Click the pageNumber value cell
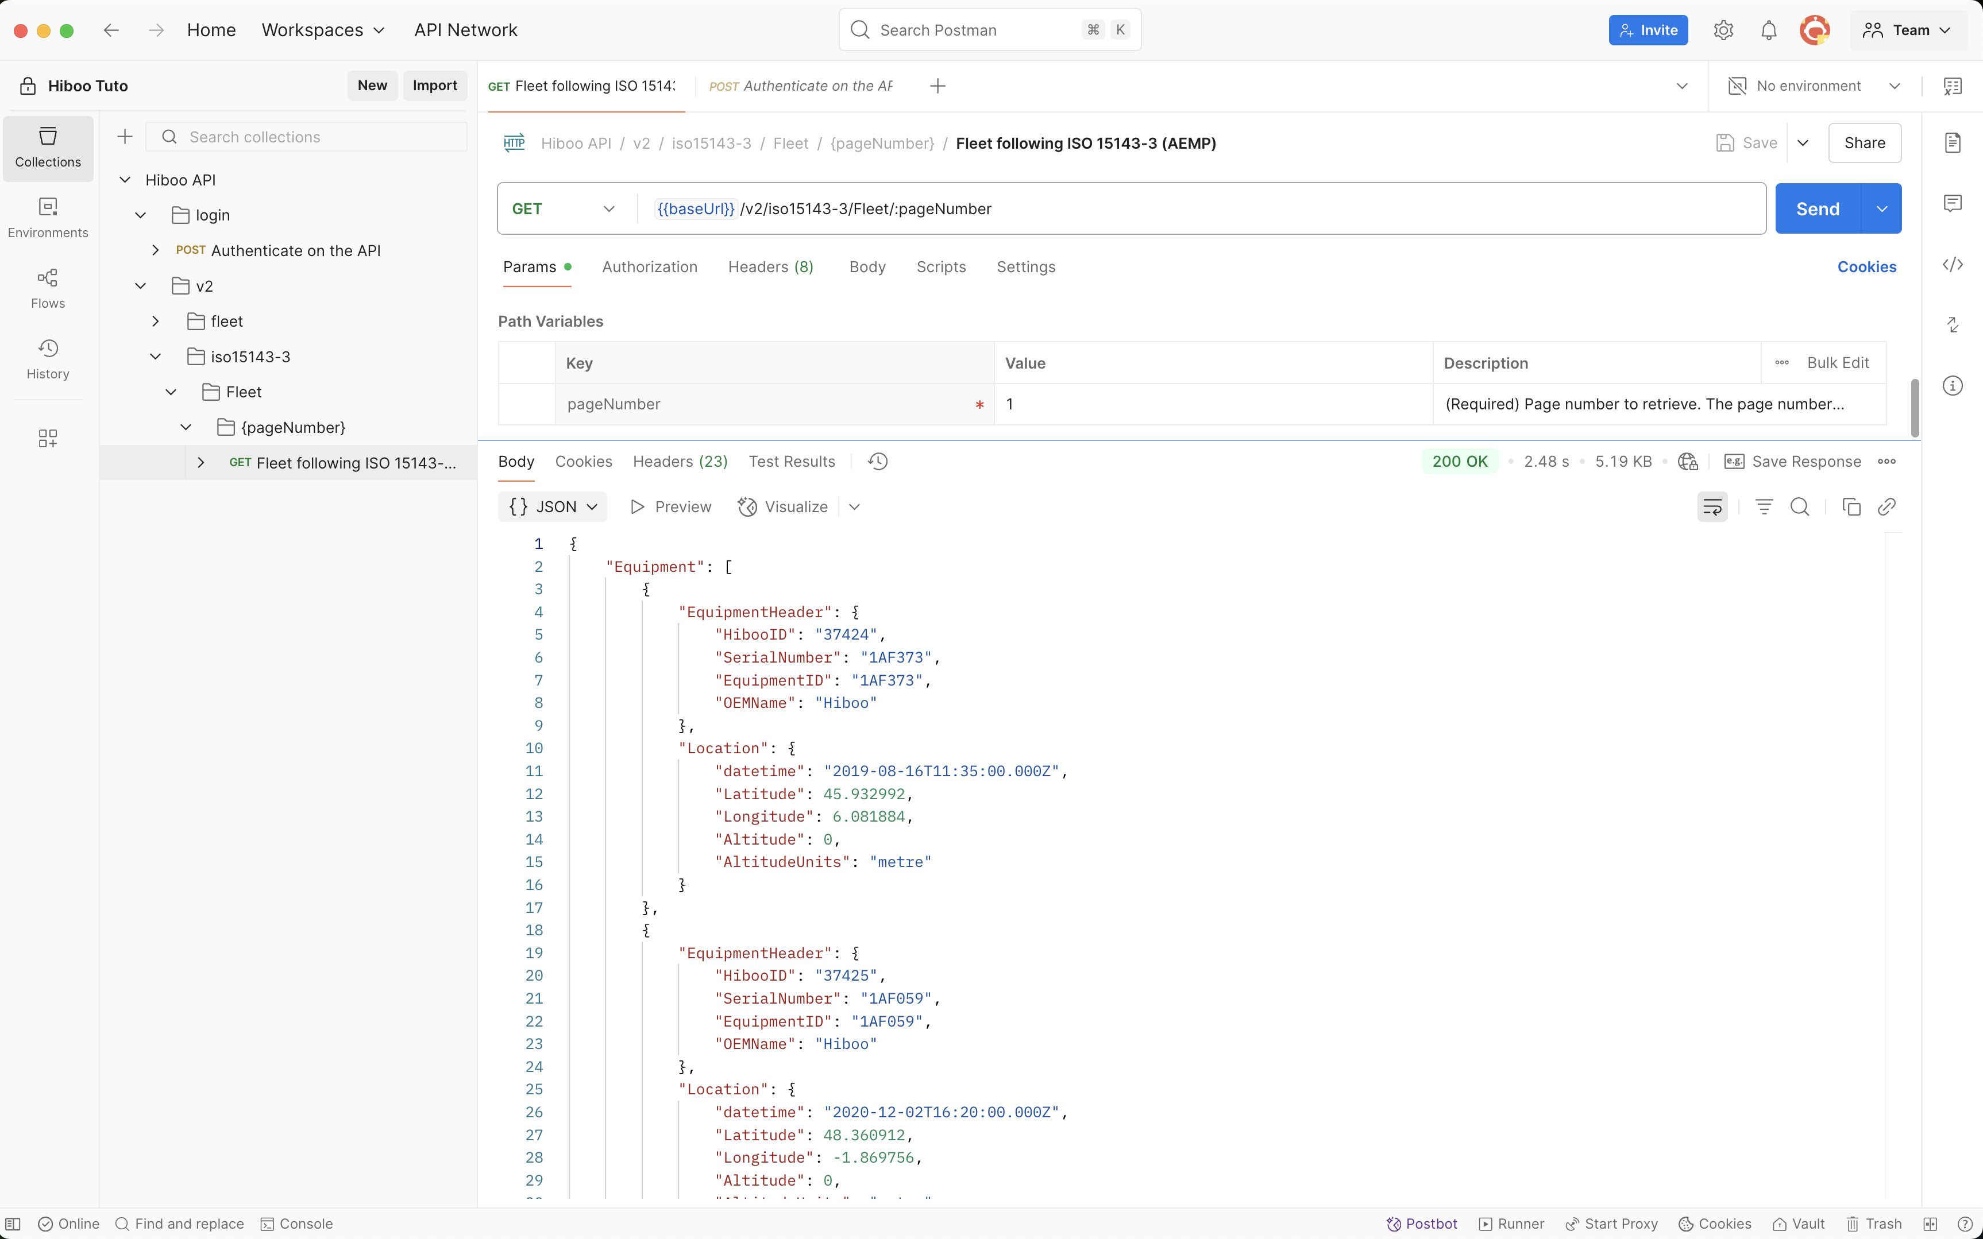The height and width of the screenshot is (1239, 1983). [1213, 404]
